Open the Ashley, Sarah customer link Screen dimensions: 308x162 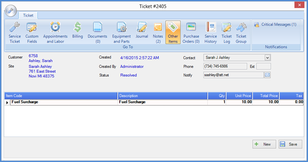[x=40, y=61]
